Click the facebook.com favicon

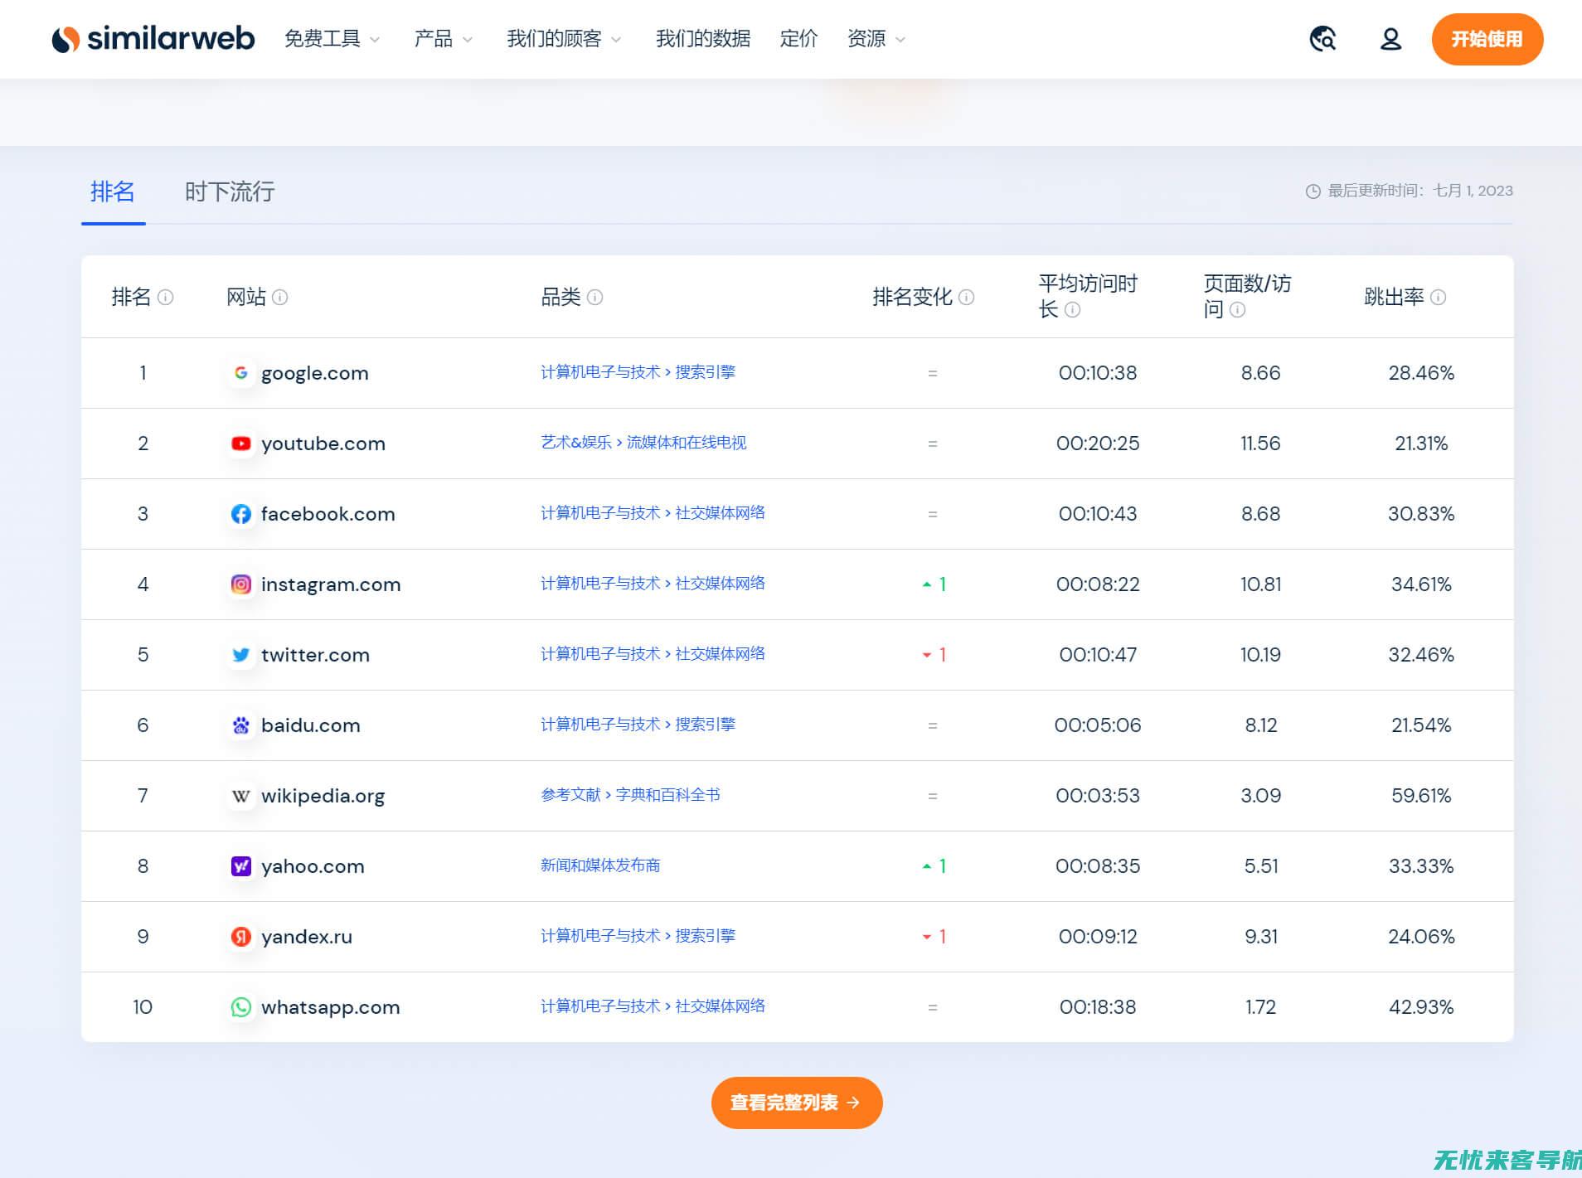pos(241,514)
